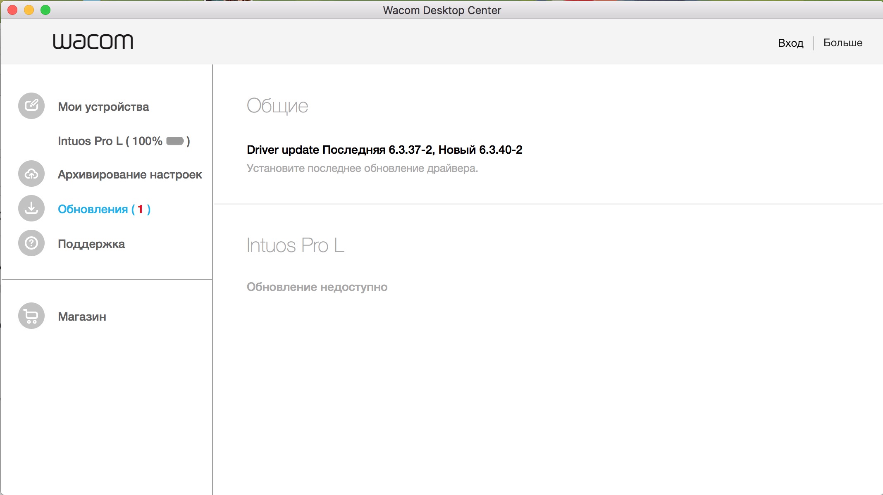This screenshot has width=883, height=495.
Task: Maximize the window with green button
Action: coord(45,10)
